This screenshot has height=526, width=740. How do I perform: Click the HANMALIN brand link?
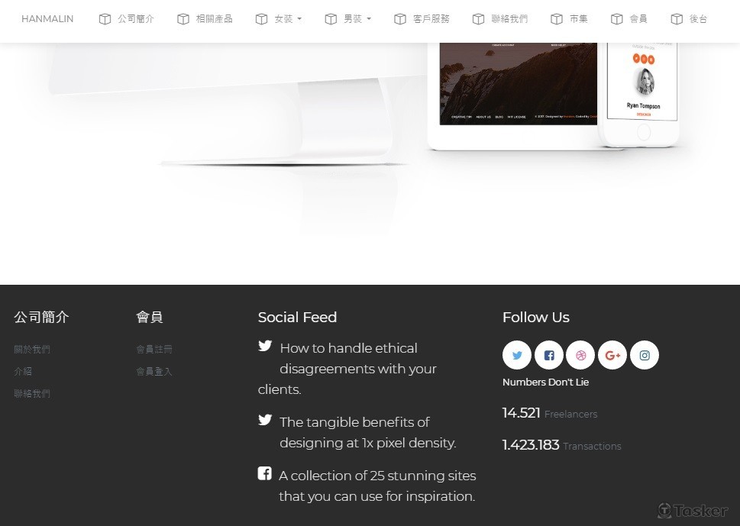47,19
